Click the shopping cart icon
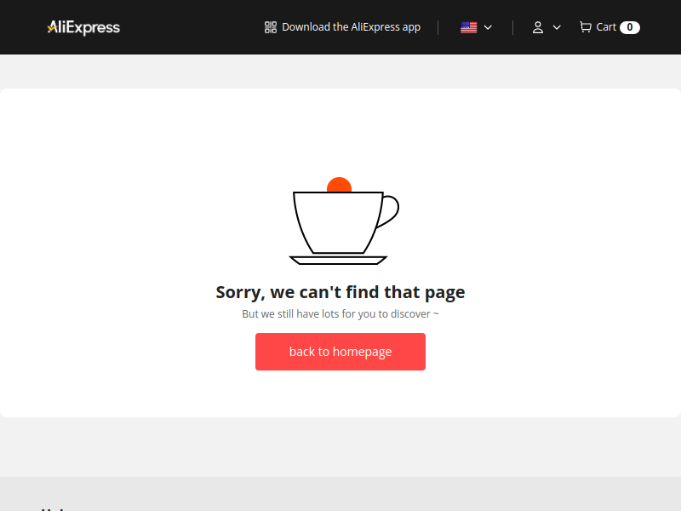This screenshot has width=681, height=511. pos(586,27)
